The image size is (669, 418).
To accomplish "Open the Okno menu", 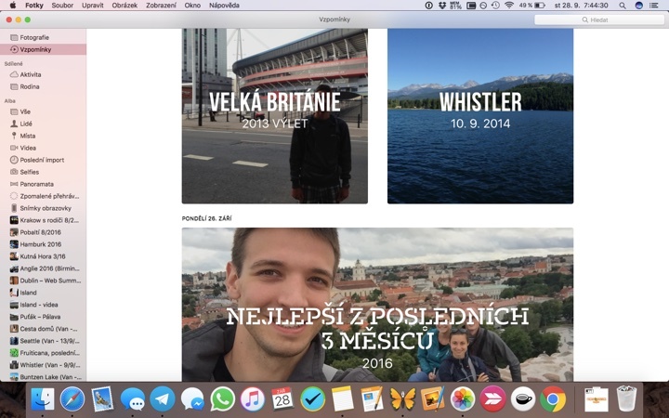I will click(x=192, y=6).
